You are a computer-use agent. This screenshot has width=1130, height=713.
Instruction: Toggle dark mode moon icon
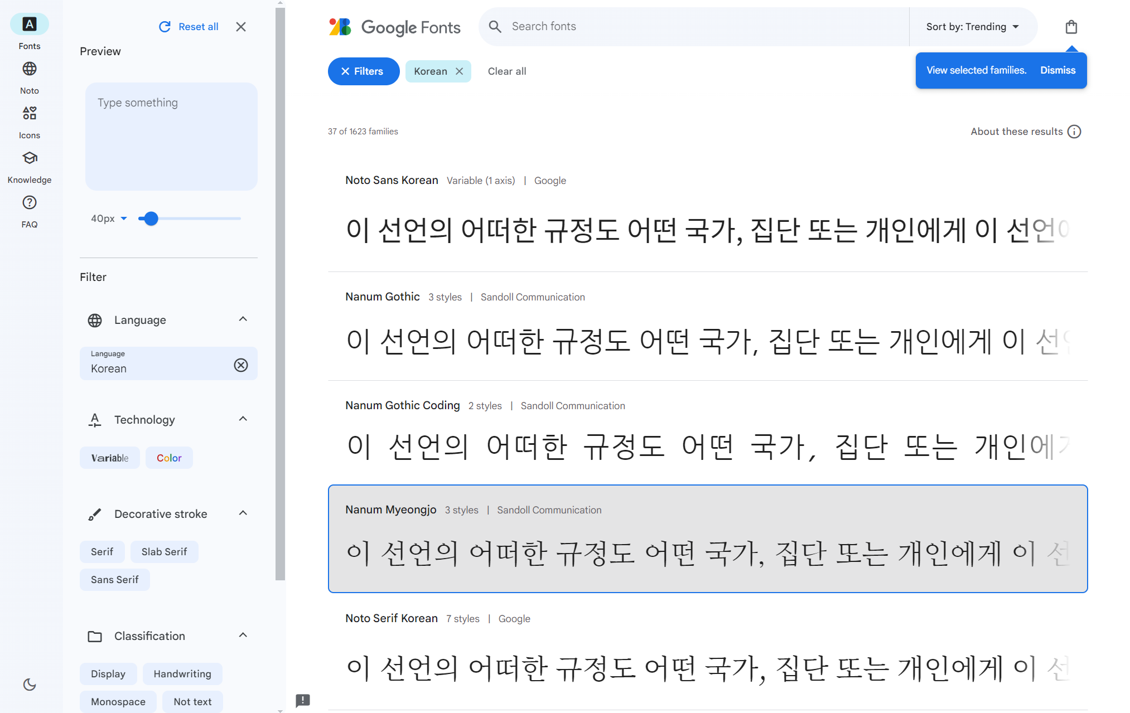click(x=30, y=685)
